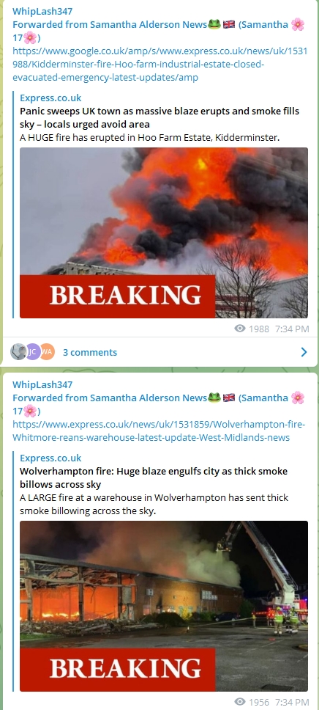Click Express.co.uk site name in first preview
This screenshot has width=319, height=710.
(x=50, y=98)
